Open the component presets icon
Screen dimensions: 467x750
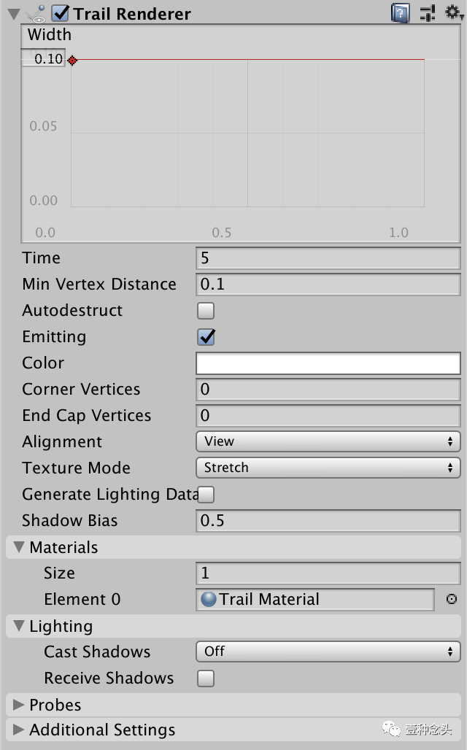tap(428, 13)
